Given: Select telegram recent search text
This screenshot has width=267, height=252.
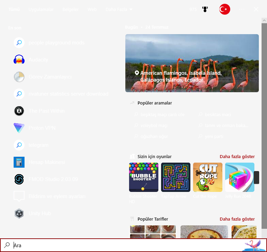Looking at the screenshot, I should point(38,145).
